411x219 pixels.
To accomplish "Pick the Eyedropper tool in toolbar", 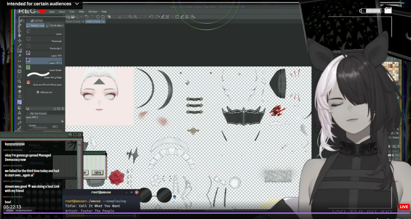I will point(20,46).
